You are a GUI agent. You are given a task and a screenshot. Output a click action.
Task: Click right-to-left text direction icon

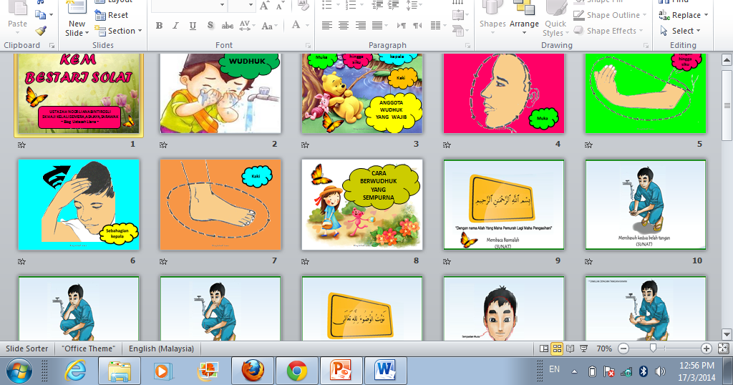[417, 26]
